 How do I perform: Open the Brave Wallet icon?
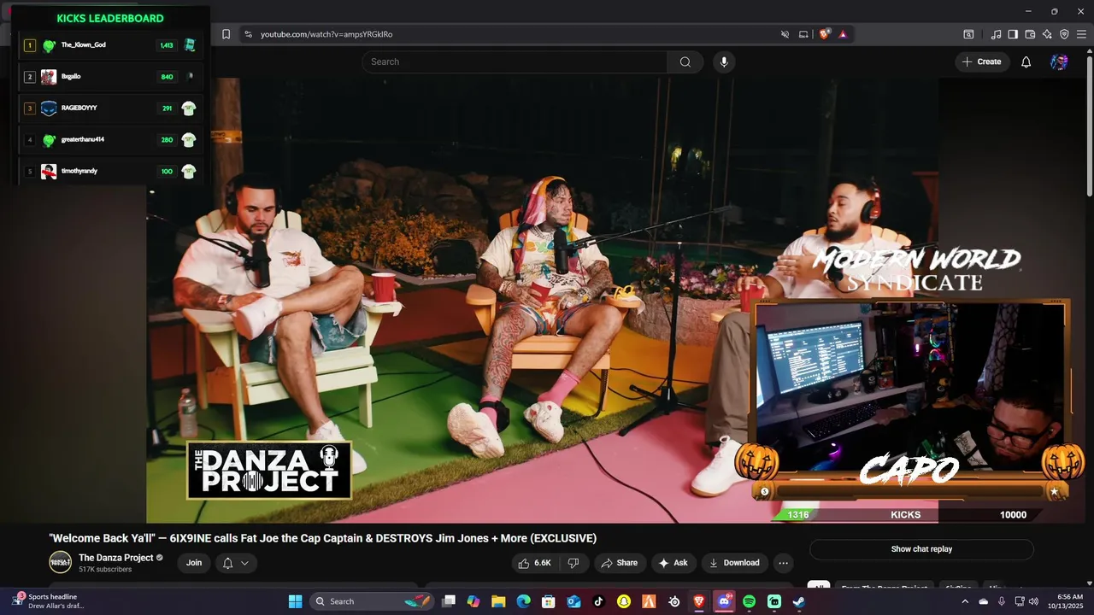click(1030, 34)
